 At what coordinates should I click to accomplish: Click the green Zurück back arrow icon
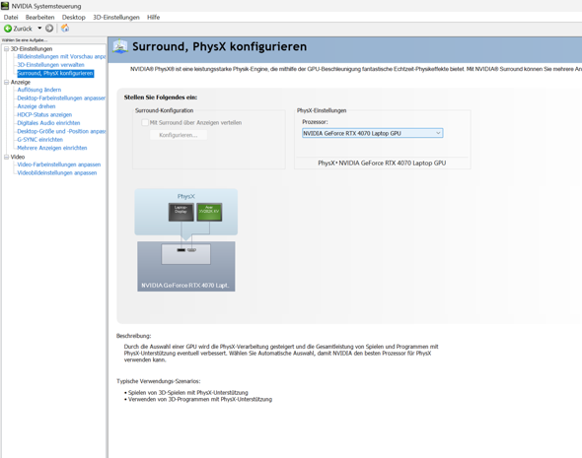pos(8,29)
